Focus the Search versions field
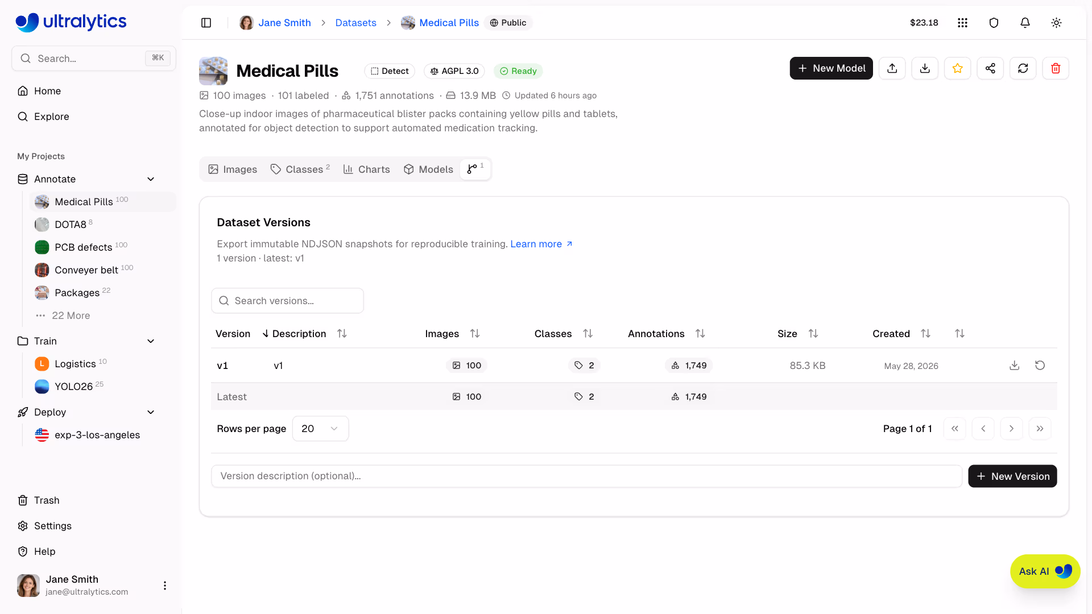The height and width of the screenshot is (614, 1092). point(287,301)
